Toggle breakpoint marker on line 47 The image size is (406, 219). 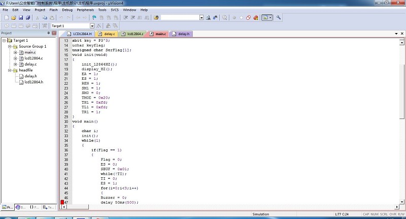pos(62,203)
